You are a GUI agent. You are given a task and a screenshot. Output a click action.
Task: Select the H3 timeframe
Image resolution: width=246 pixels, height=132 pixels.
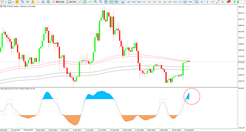pyautogui.click(x=154, y=2)
